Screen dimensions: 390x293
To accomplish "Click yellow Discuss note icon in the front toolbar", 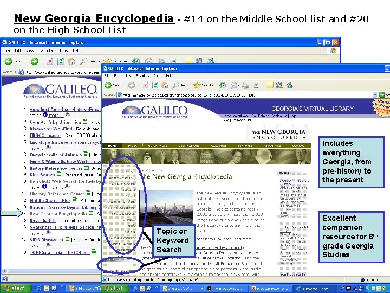I will click(270, 86).
